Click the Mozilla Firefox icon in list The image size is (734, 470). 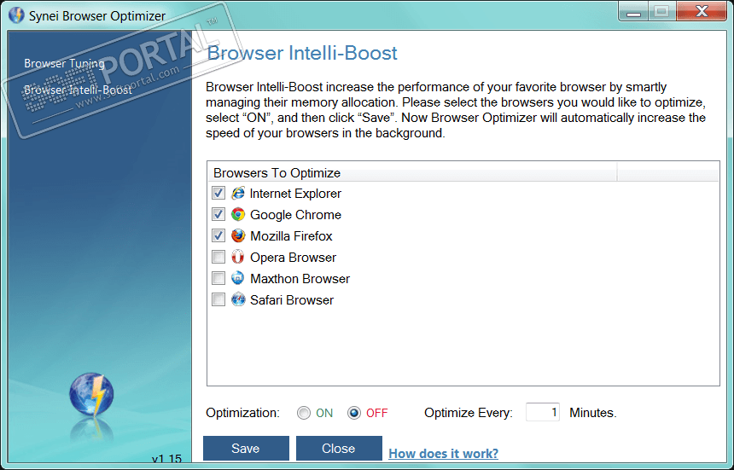(x=238, y=235)
